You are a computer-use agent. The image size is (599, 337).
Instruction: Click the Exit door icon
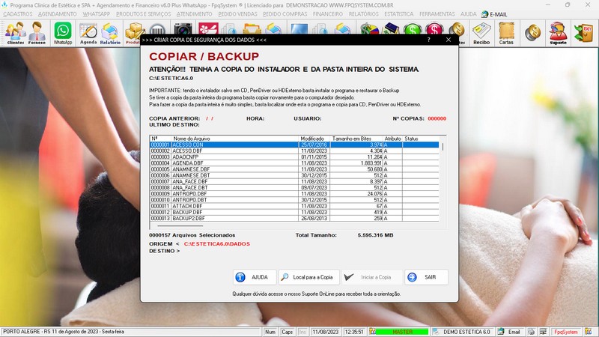[x=584, y=33]
